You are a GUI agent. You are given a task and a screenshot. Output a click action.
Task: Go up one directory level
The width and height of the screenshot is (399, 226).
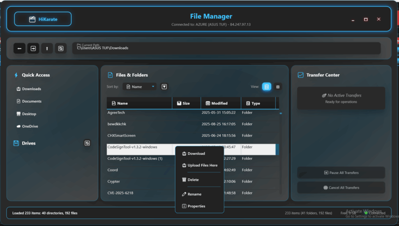point(47,48)
